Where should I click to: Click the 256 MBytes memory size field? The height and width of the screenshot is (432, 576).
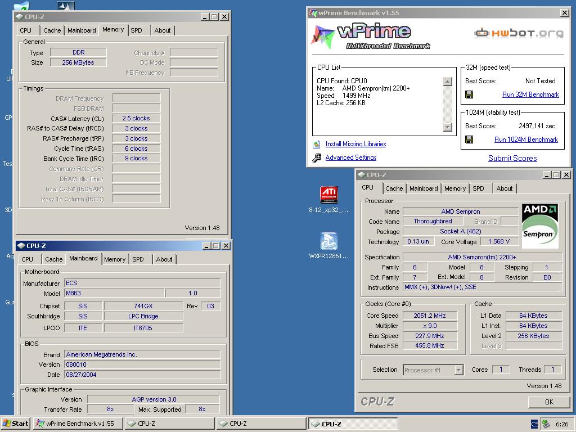click(x=78, y=62)
